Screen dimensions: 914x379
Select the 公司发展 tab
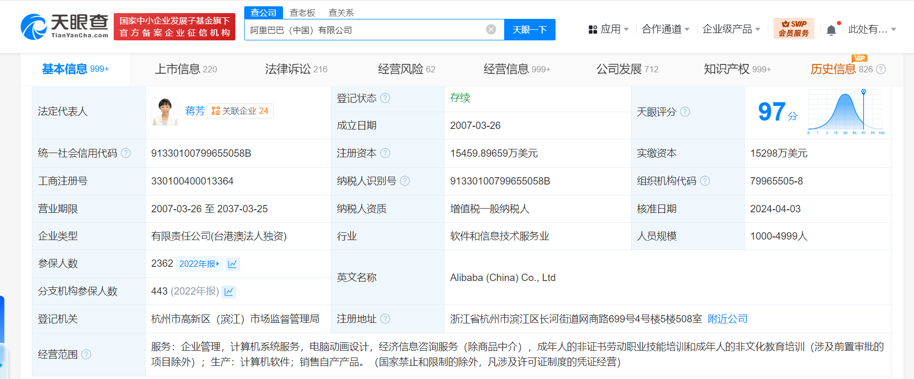[627, 69]
